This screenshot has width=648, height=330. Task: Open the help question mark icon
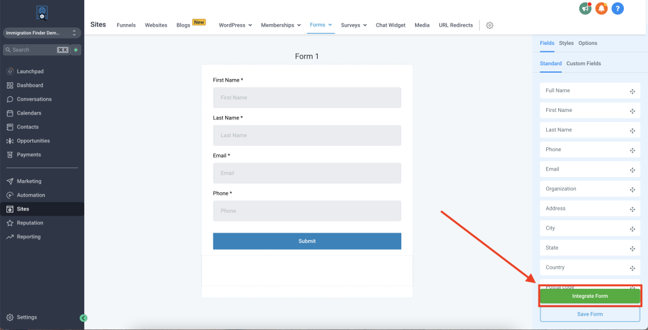(x=618, y=8)
